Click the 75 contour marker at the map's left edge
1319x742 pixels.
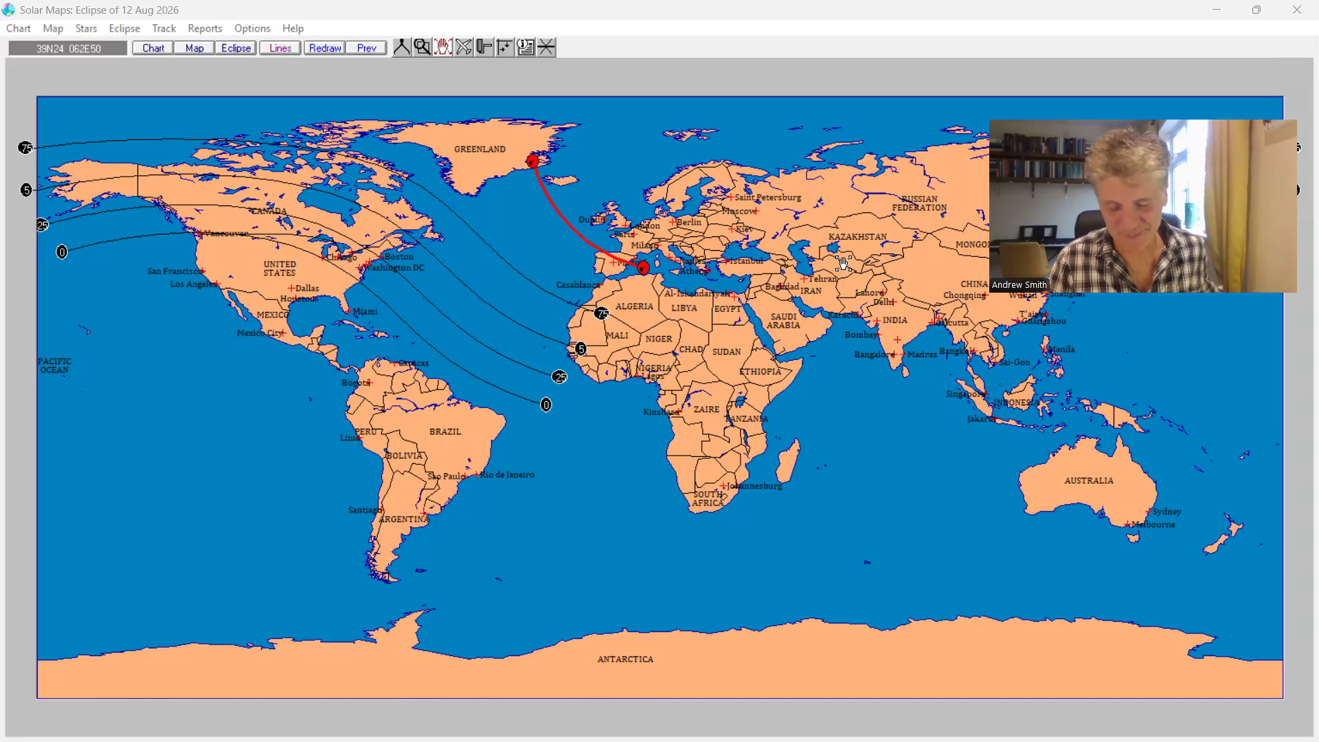coord(25,148)
